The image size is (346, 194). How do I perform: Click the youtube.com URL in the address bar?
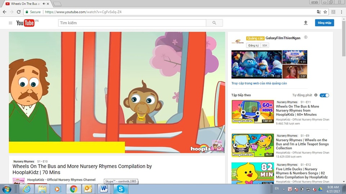click(83, 12)
